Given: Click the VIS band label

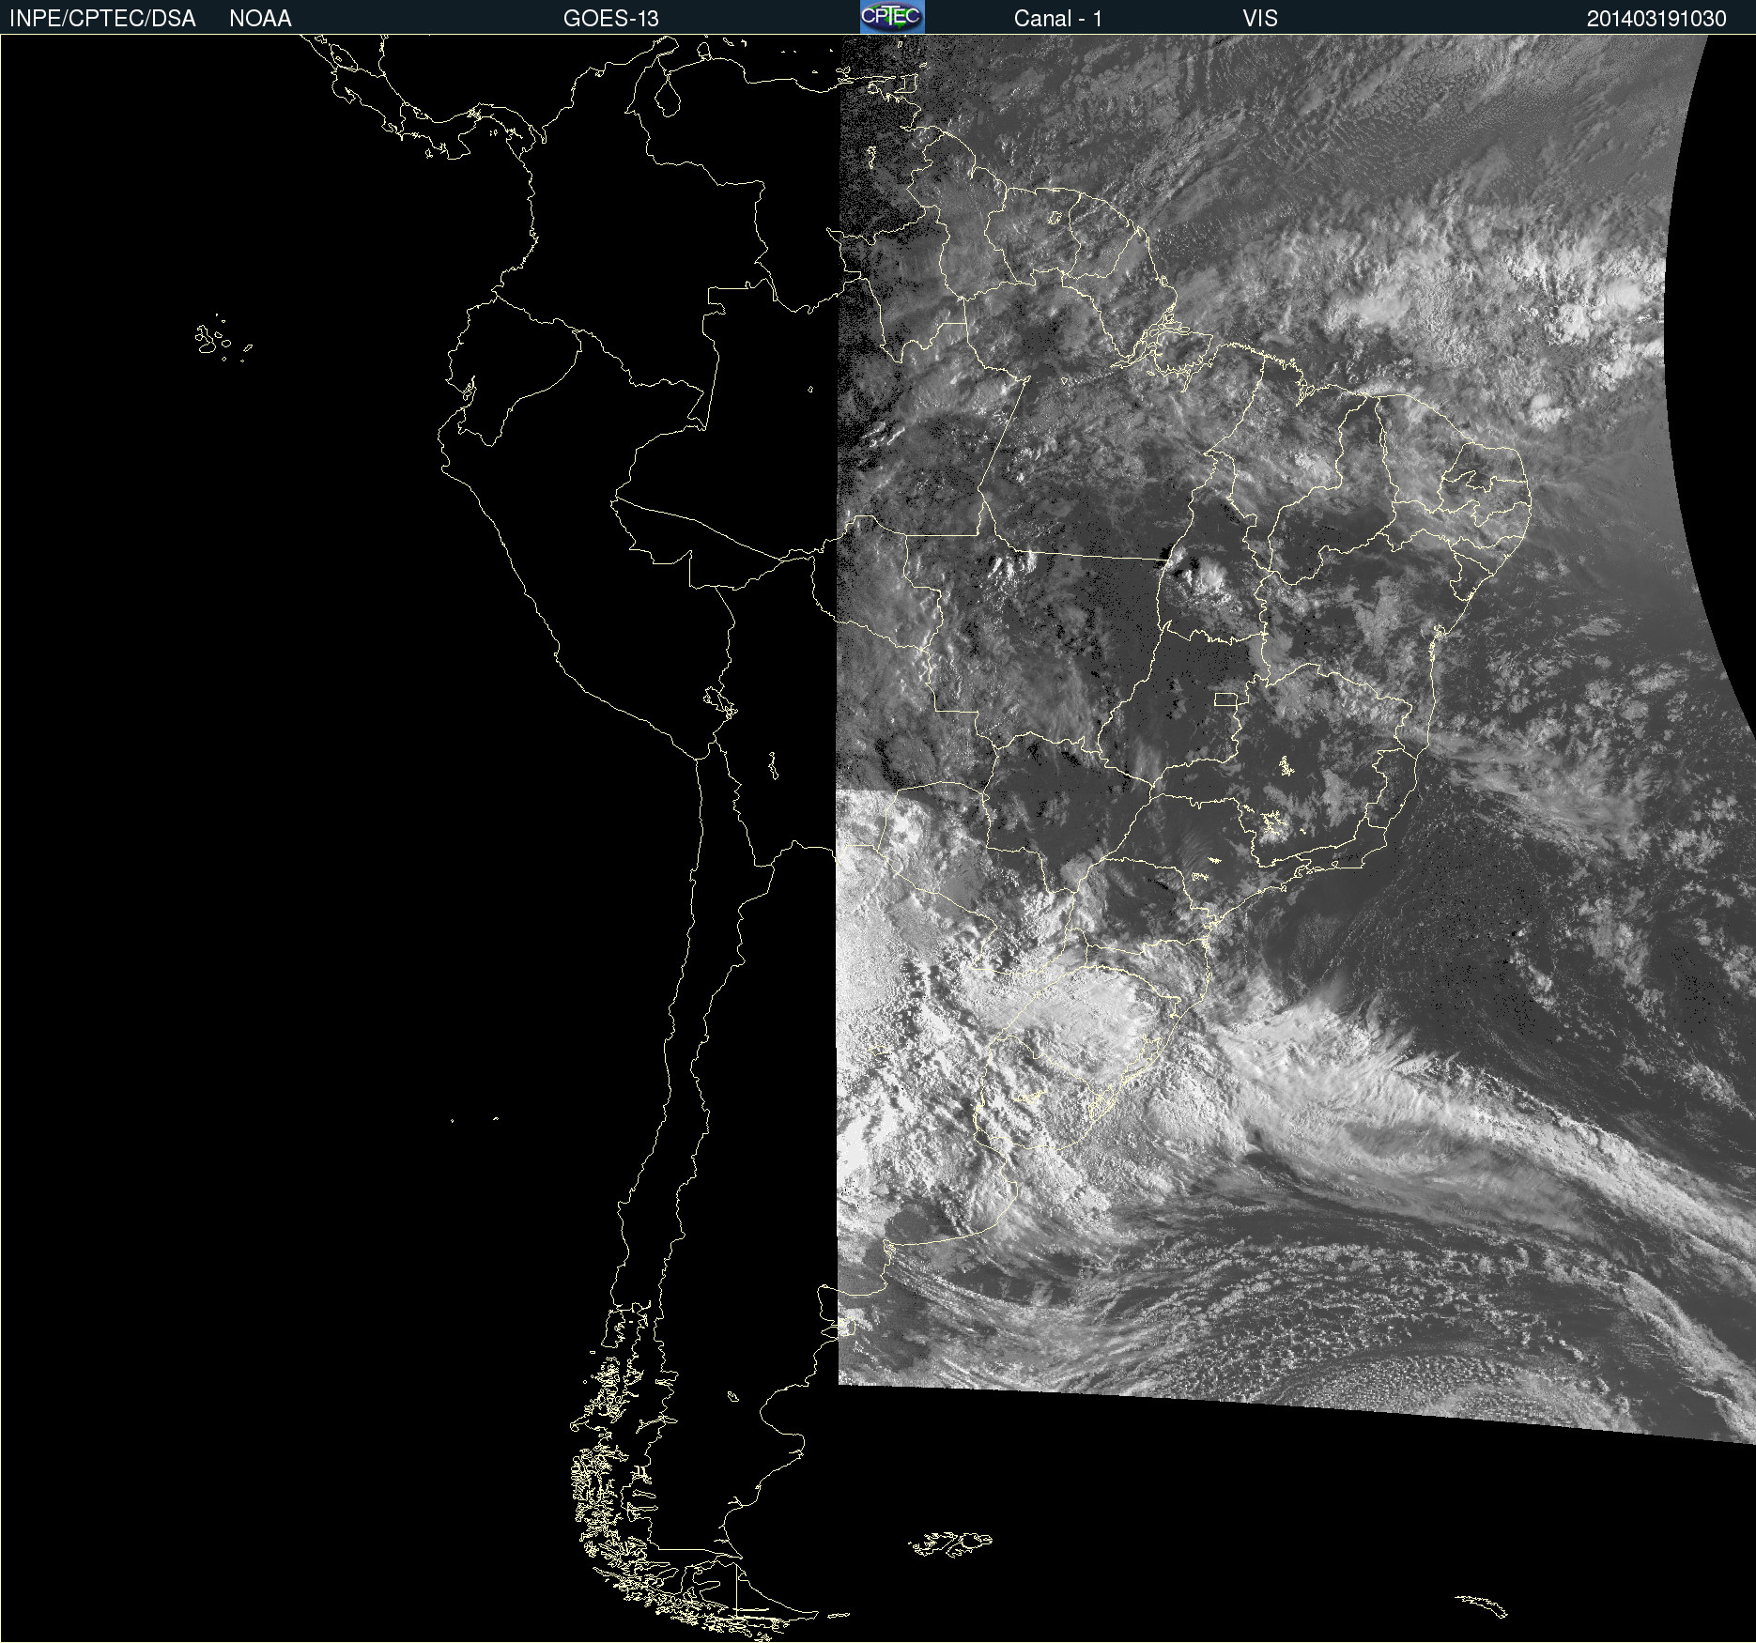Looking at the screenshot, I should point(1260,19).
